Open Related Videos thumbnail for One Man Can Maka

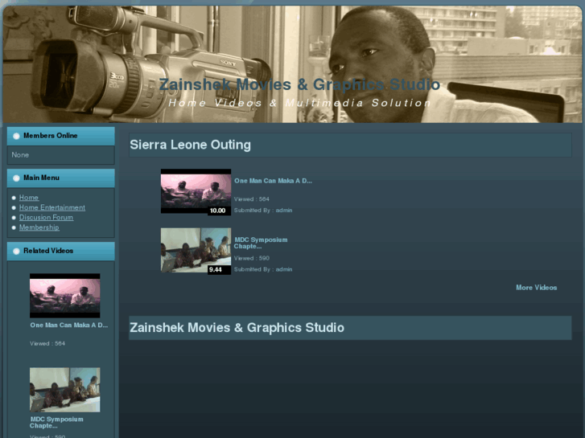pos(65,296)
